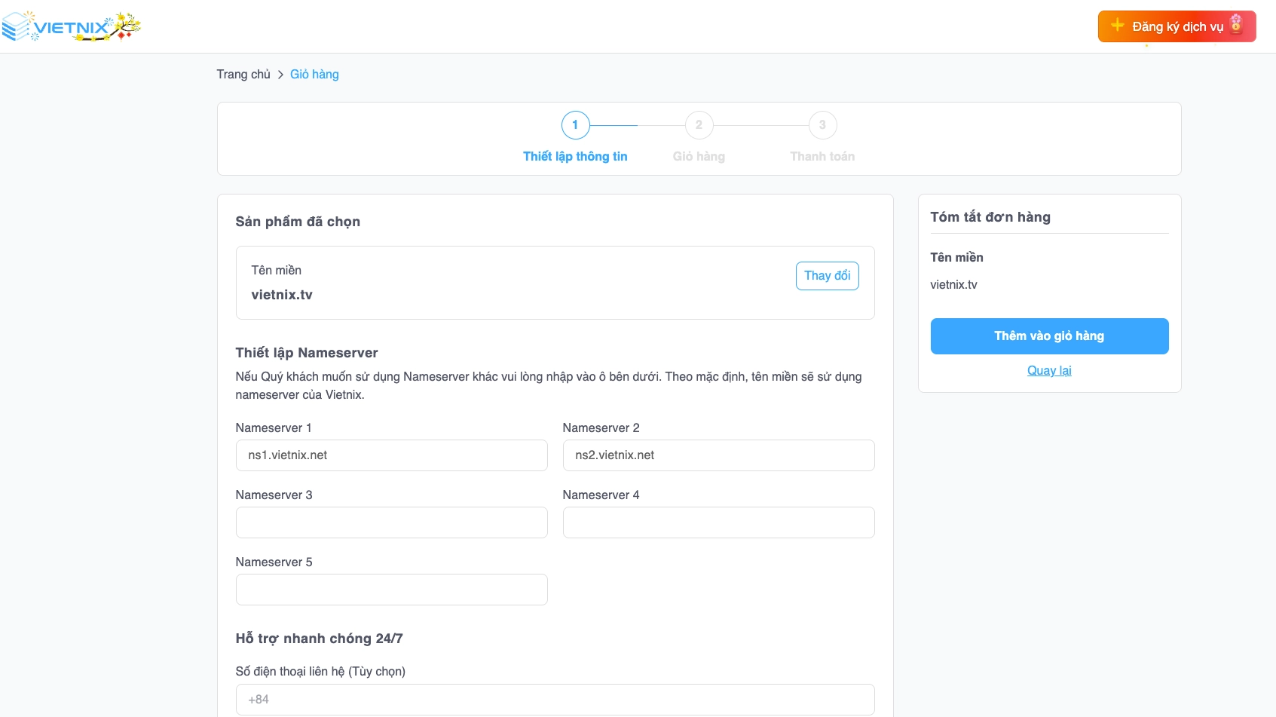Switch to Thiết lập thông tin step label
Screen dimensions: 1276x717
pos(575,156)
